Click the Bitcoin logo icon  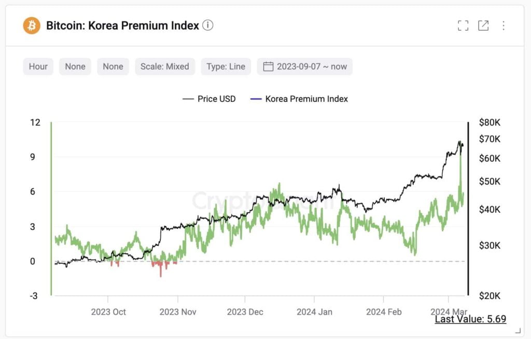[x=31, y=25]
